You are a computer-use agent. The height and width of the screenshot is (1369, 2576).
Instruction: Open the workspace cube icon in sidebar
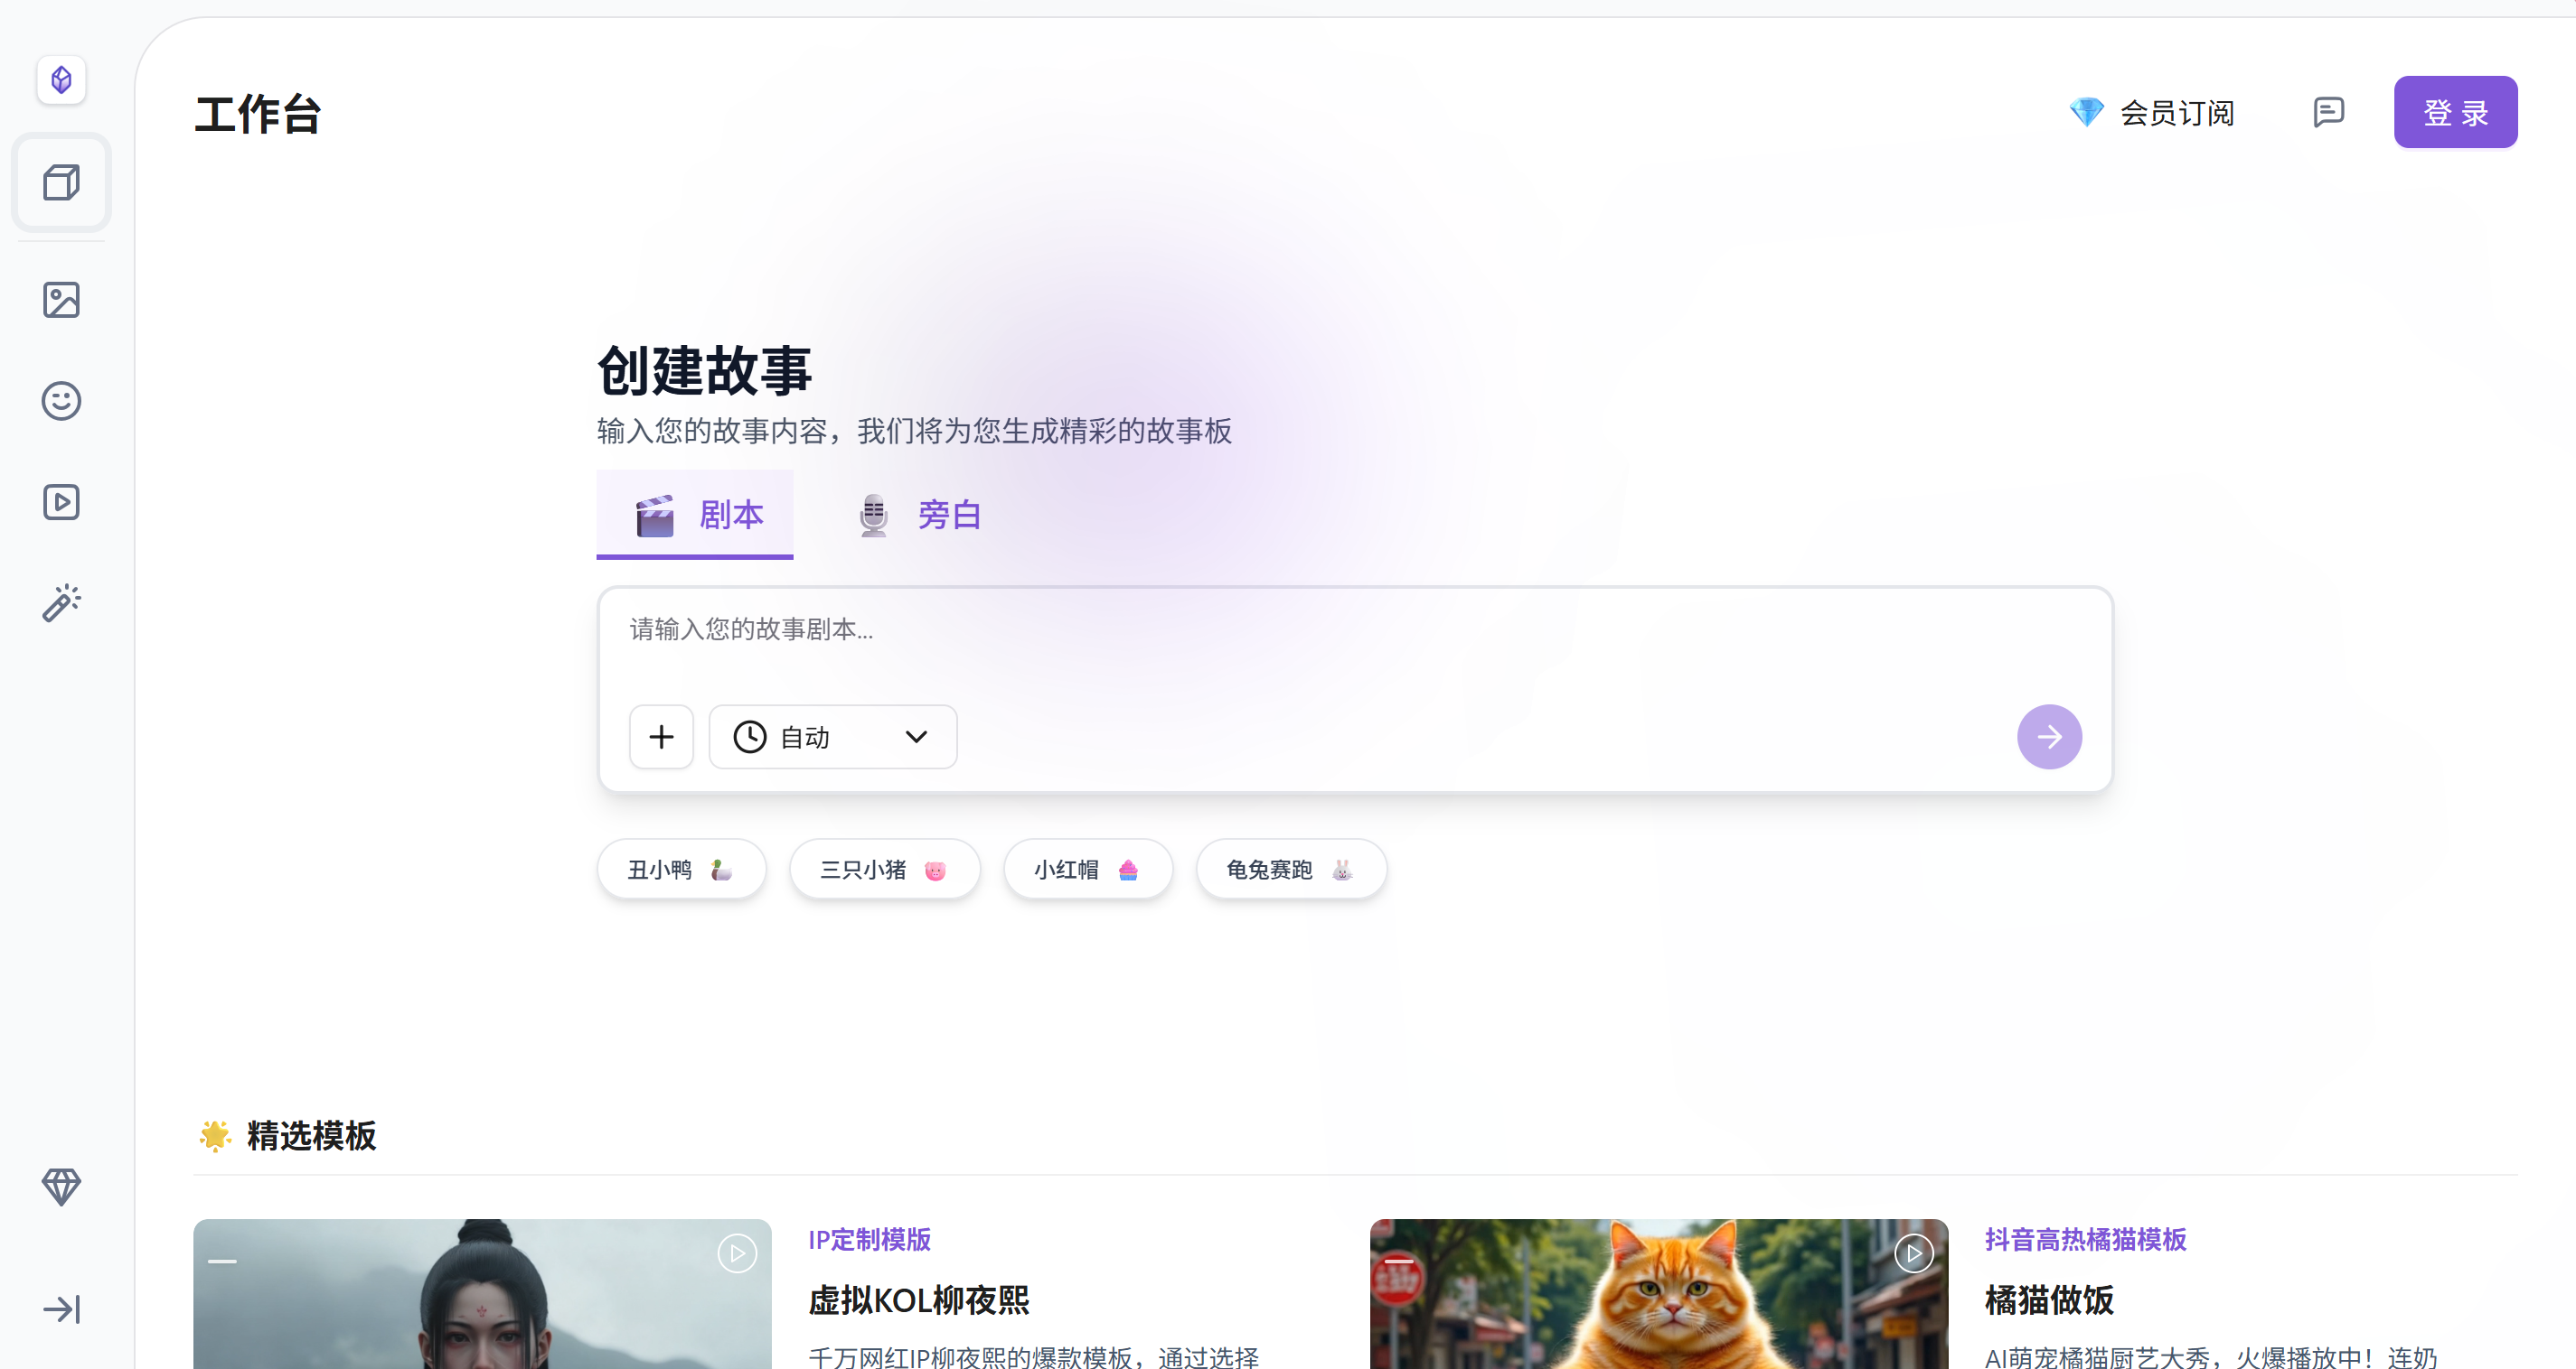(61, 183)
